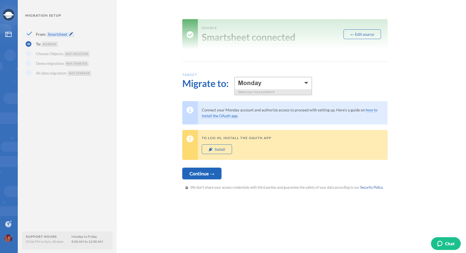Open the migrations list panel icon
This screenshot has width=466, height=253.
[9, 34]
